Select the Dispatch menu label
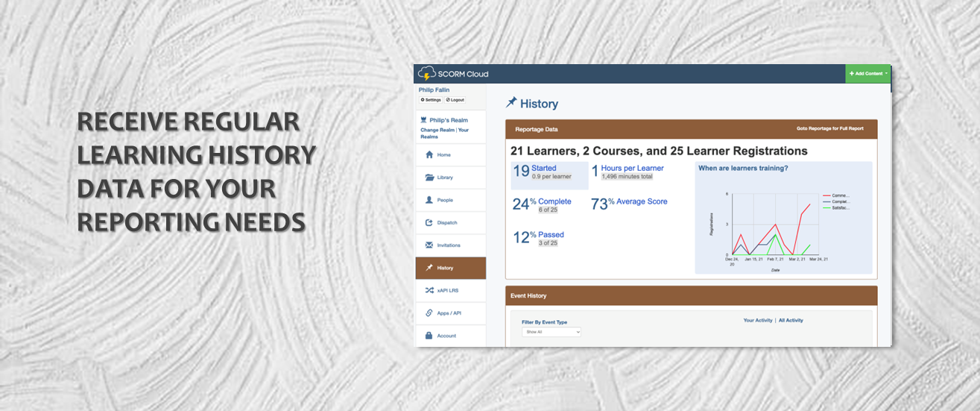This screenshot has width=980, height=411. [x=447, y=222]
